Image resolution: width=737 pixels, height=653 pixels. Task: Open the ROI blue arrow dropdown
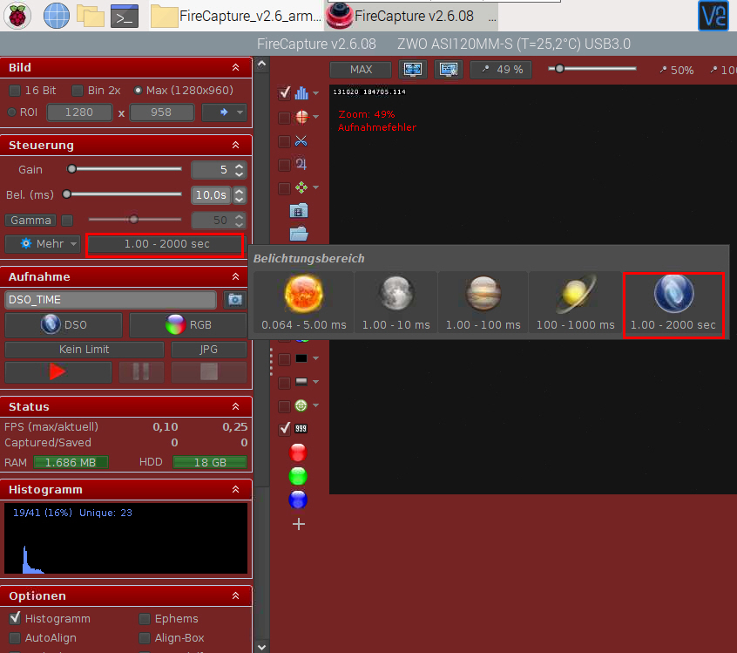click(224, 112)
